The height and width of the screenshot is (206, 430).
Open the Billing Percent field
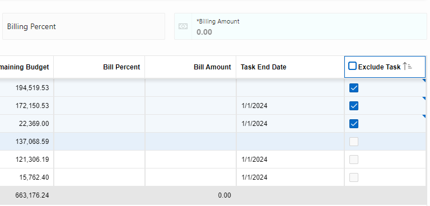point(83,27)
